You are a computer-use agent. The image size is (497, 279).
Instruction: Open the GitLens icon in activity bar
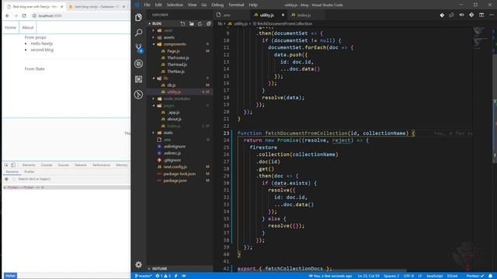138,95
